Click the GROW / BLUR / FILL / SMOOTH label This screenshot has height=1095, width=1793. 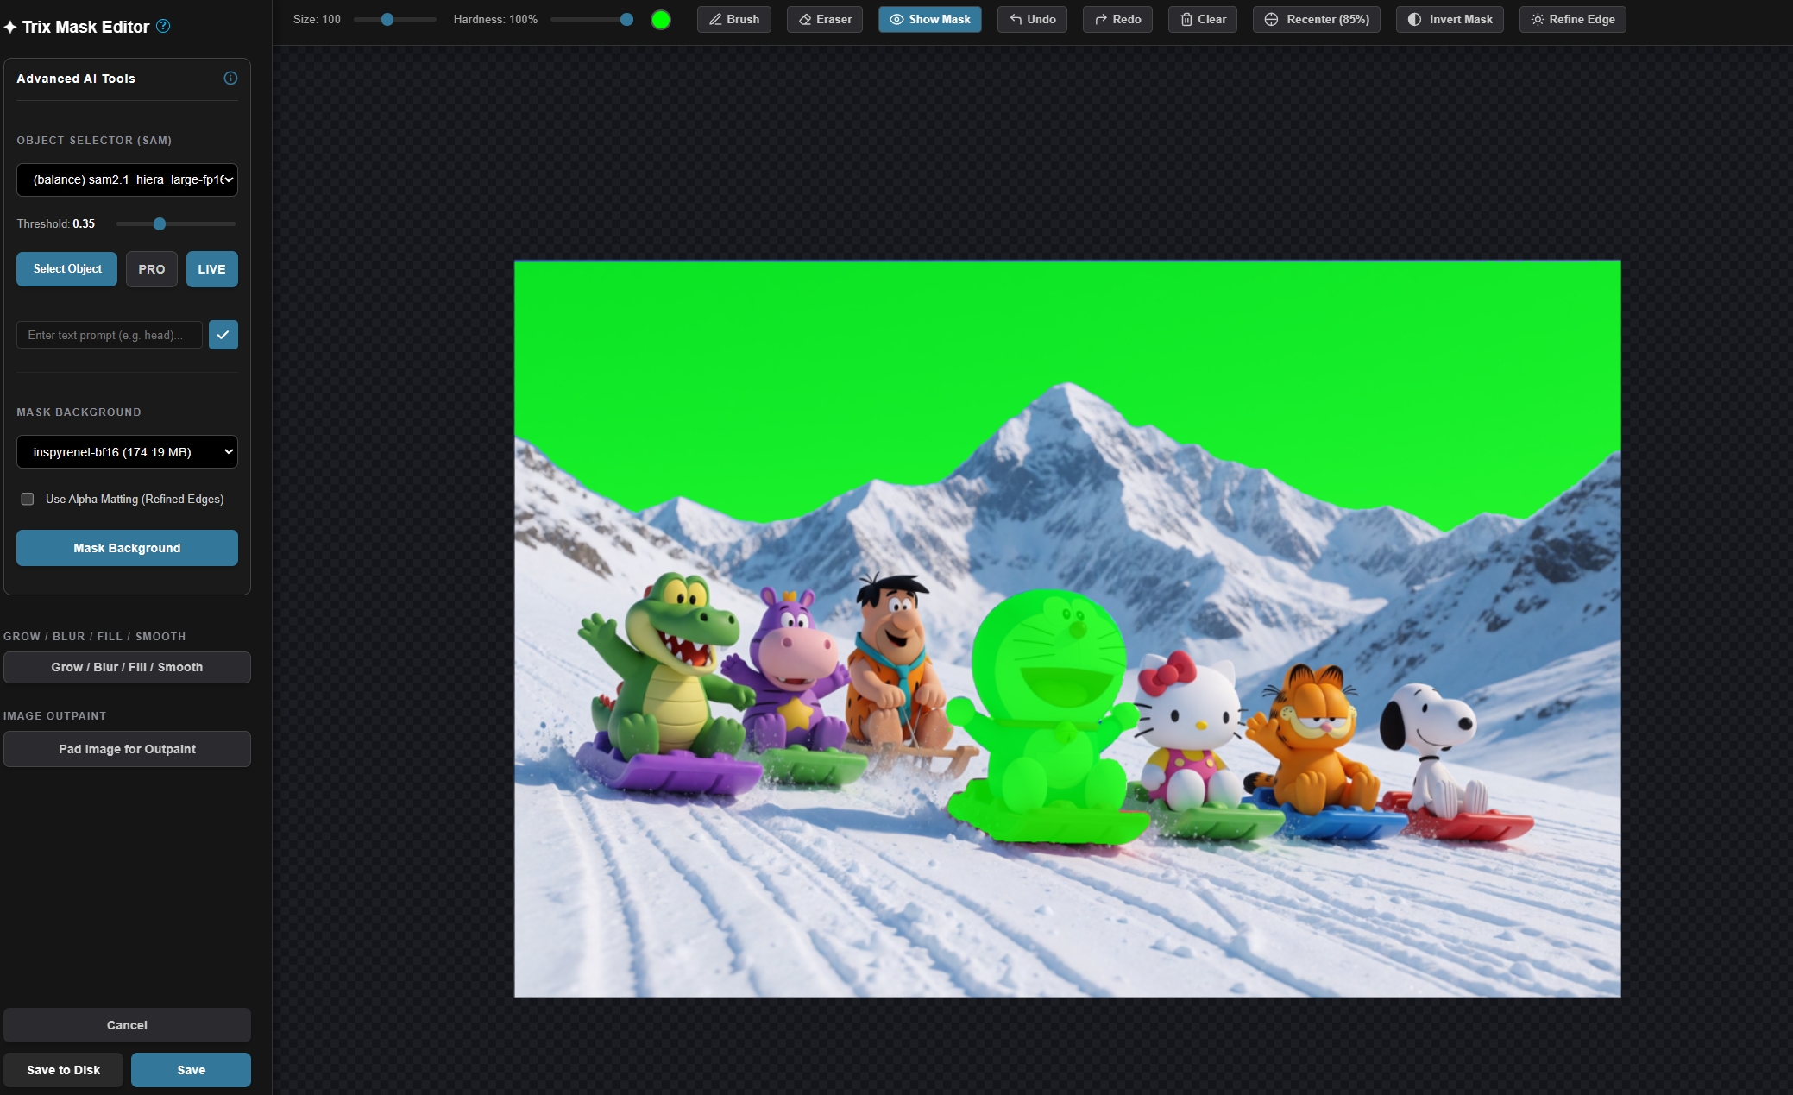coord(94,636)
